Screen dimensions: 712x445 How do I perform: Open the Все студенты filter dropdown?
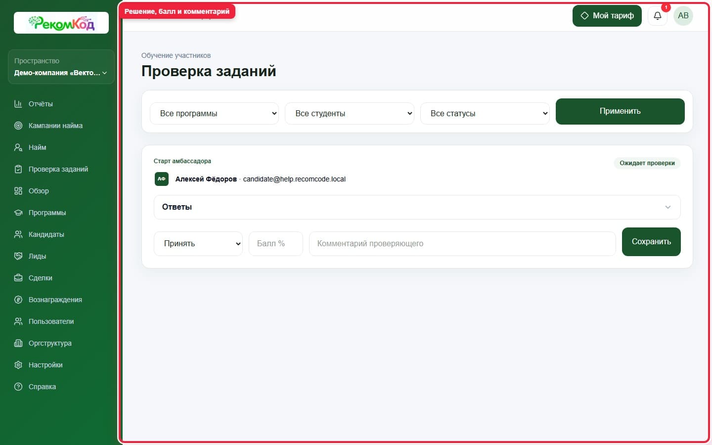(350, 113)
